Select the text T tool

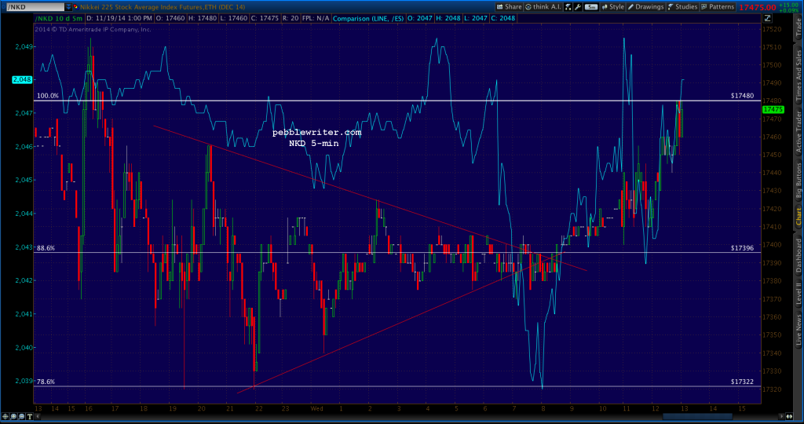tap(30, 416)
